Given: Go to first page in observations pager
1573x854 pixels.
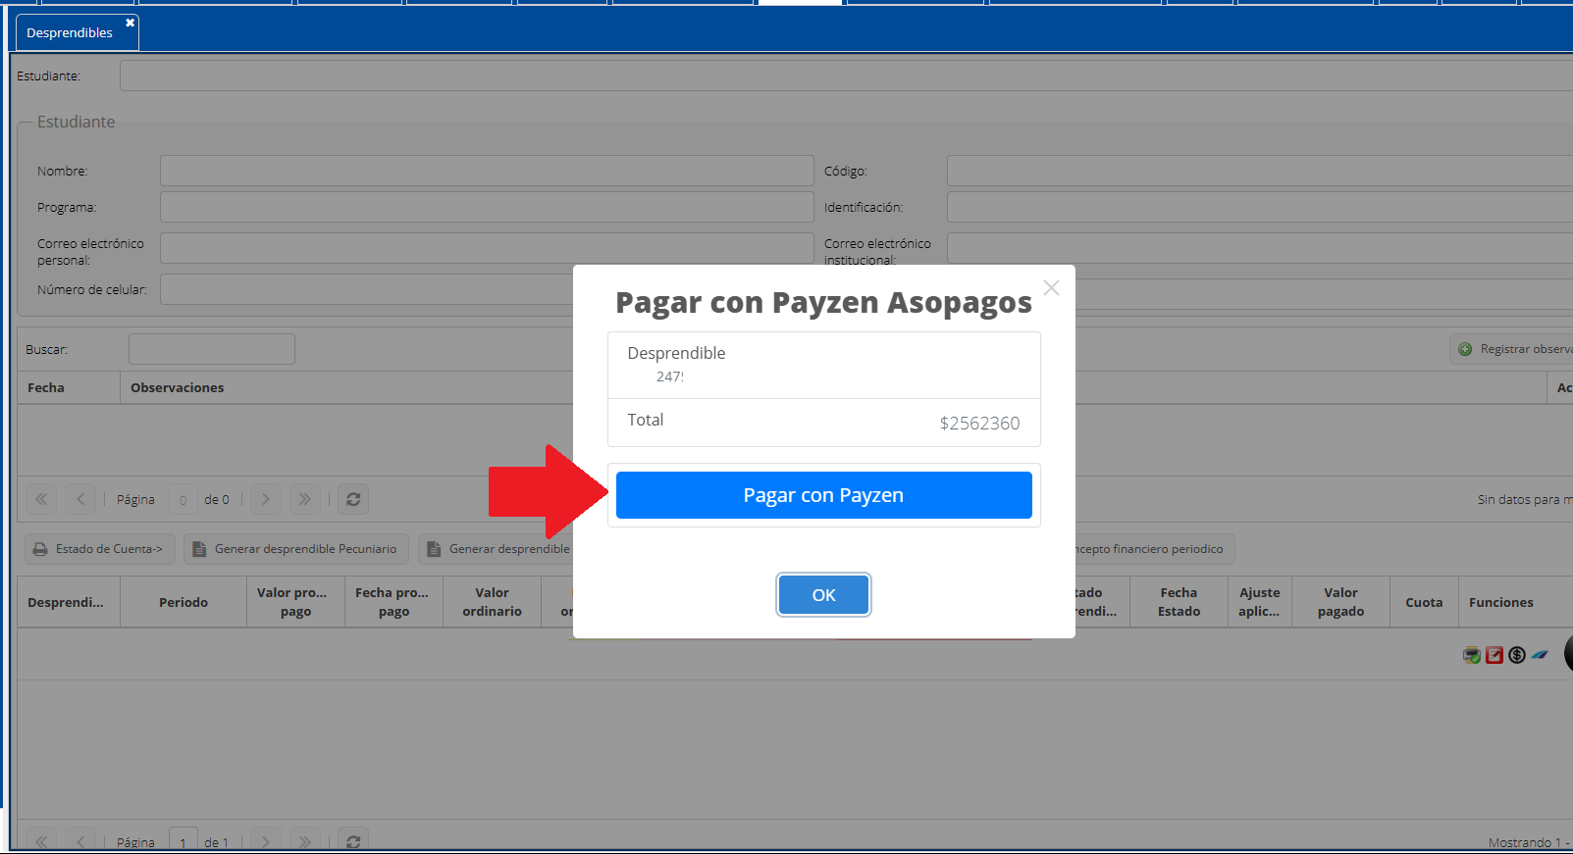Looking at the screenshot, I should [41, 499].
